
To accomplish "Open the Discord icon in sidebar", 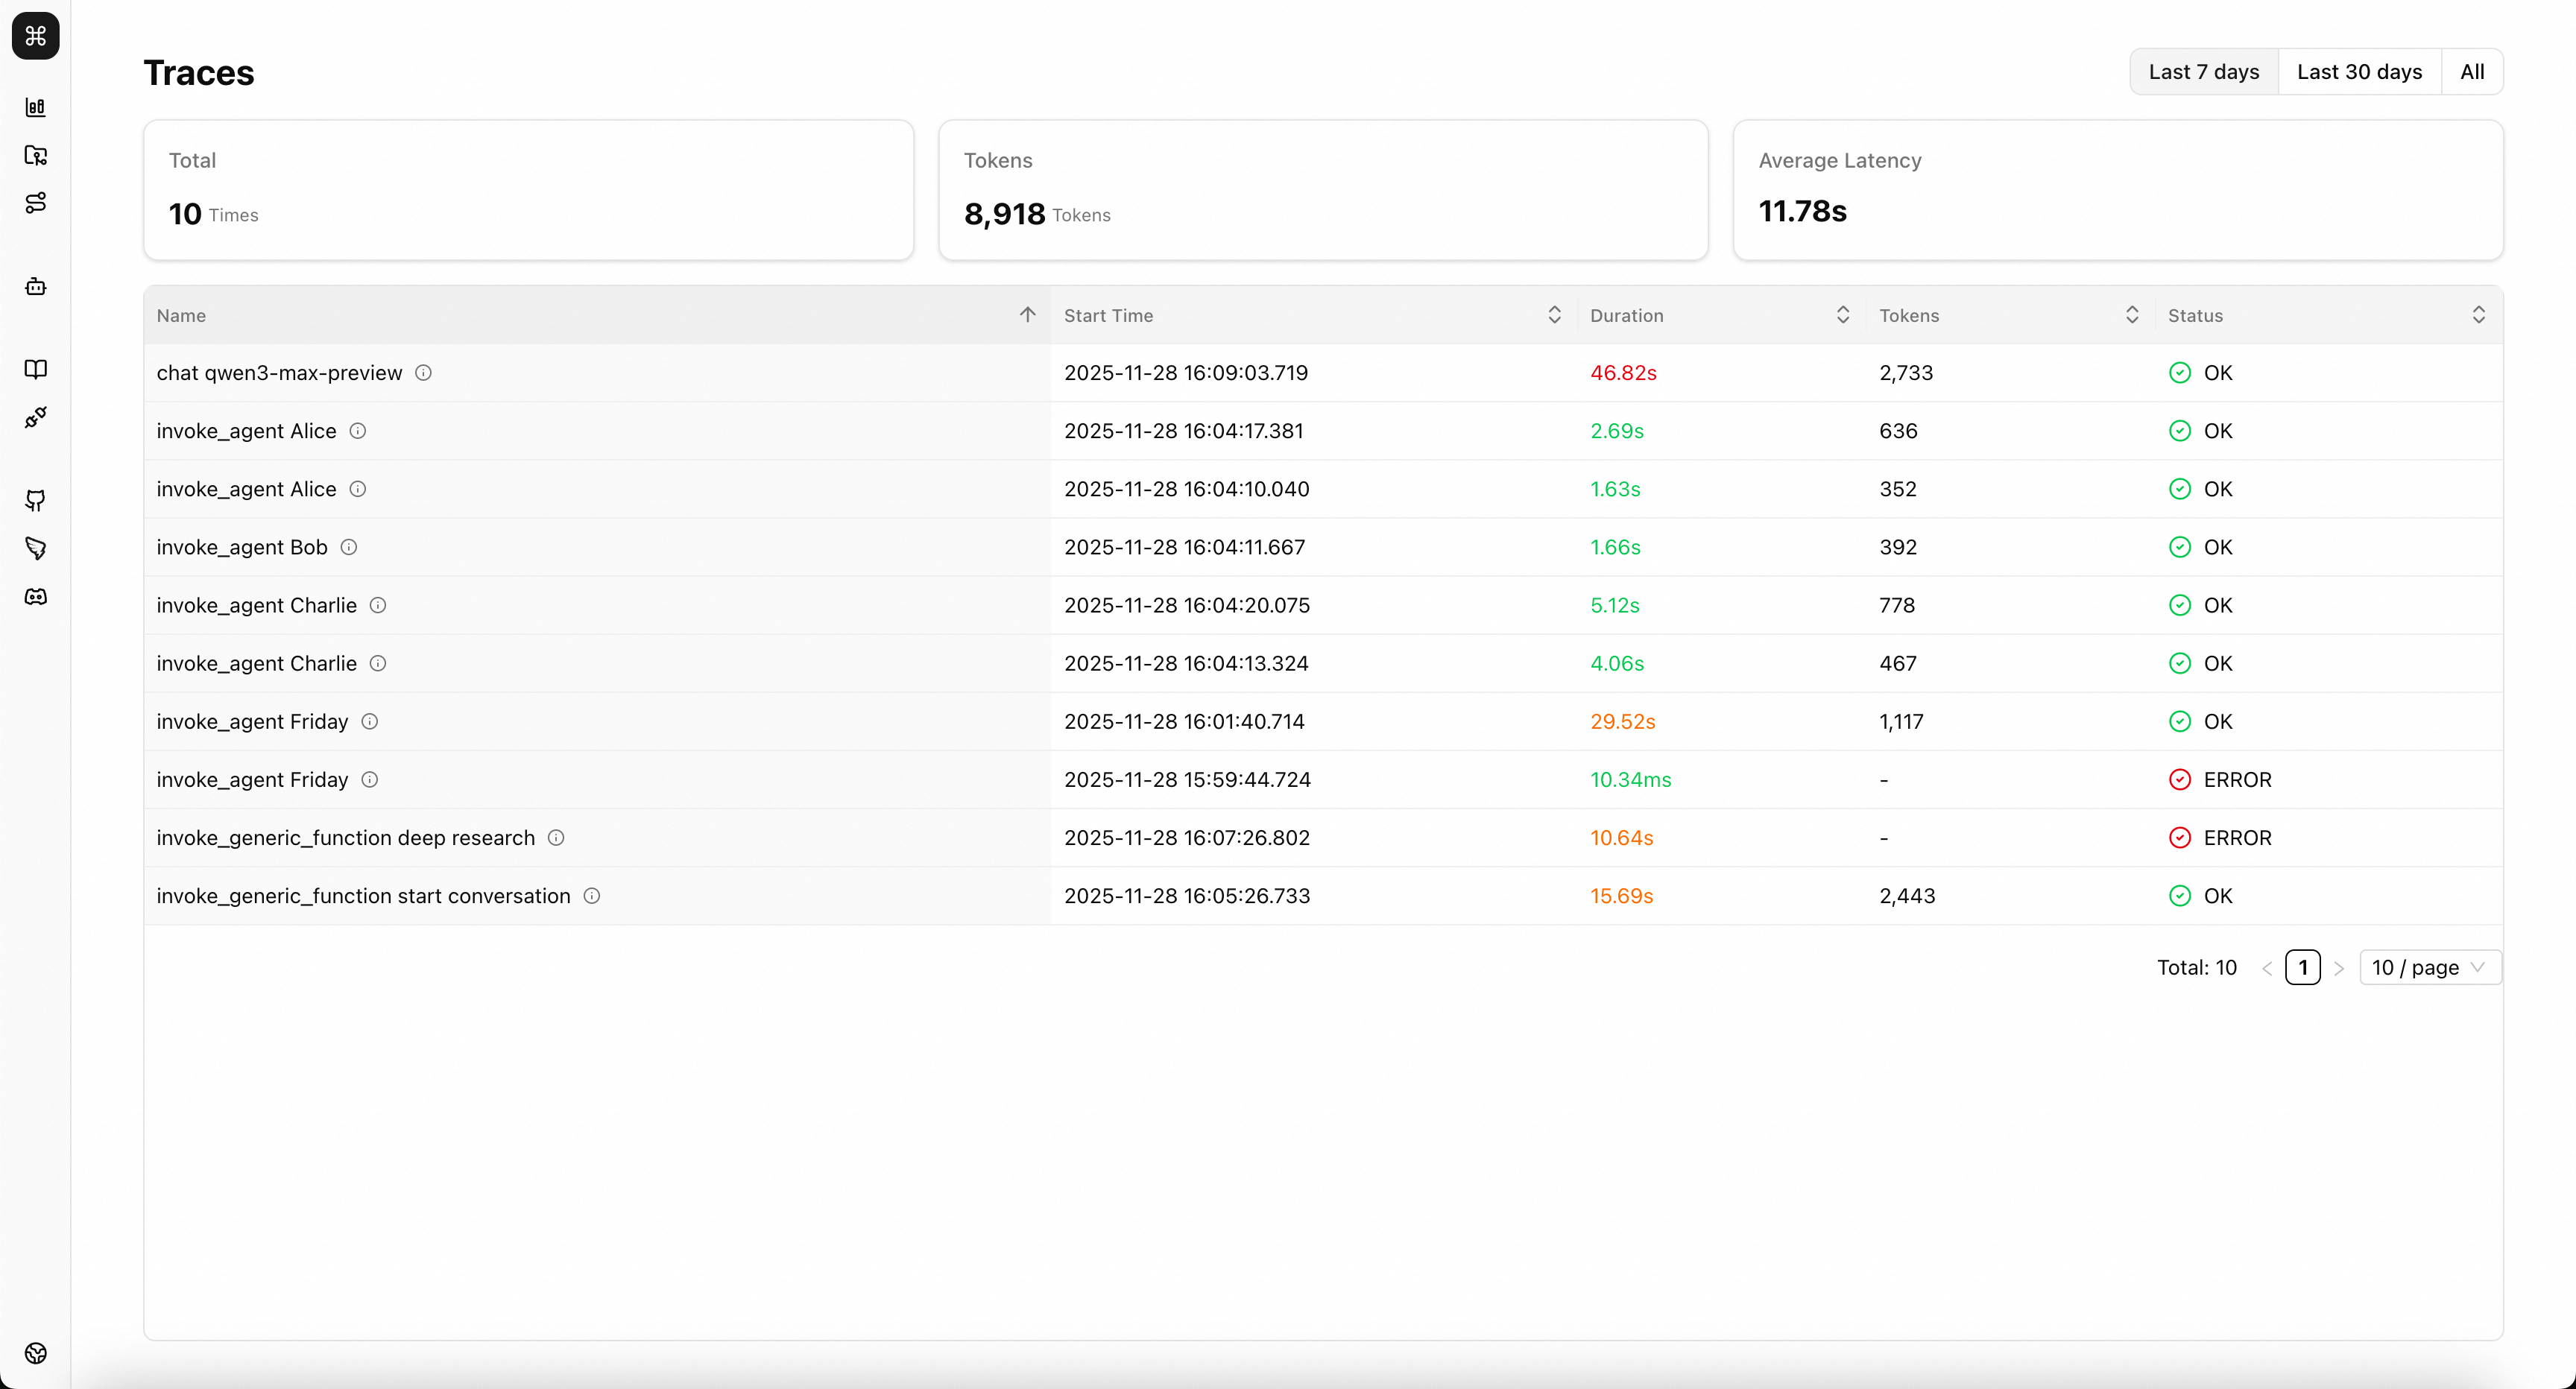I will (x=36, y=597).
